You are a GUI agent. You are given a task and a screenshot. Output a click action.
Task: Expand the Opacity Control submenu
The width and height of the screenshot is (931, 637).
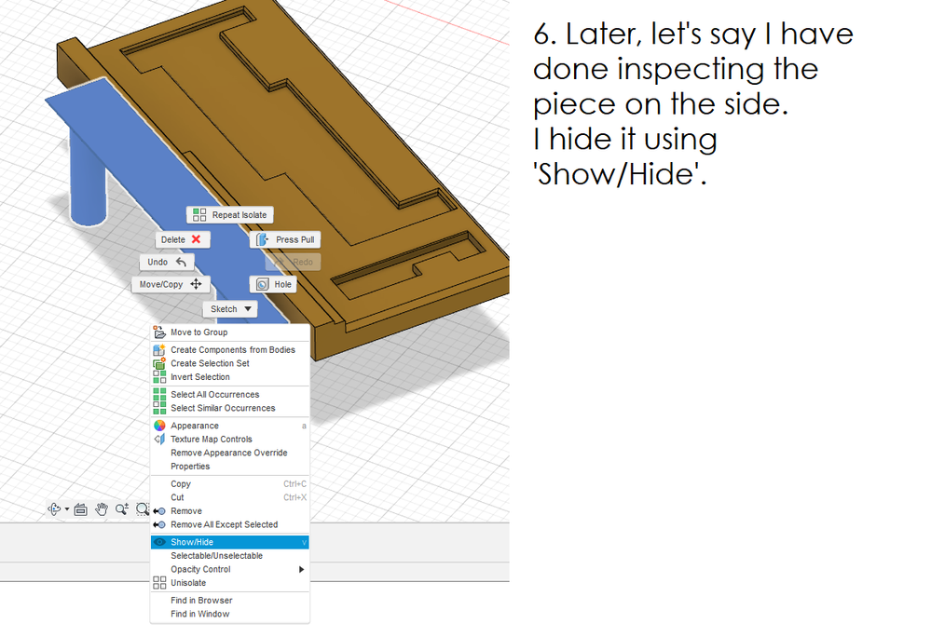[x=230, y=569]
